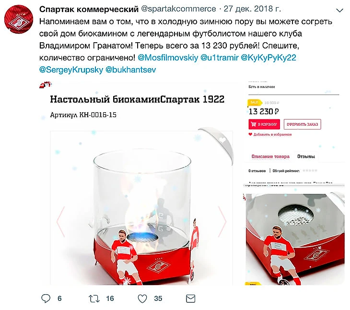The image size is (350, 310).
Task: Share tweet via envelope message icon
Action: [191, 298]
